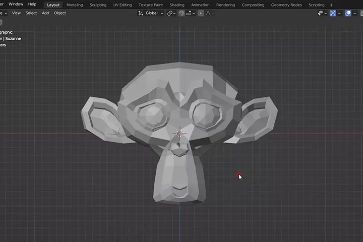363x242 pixels.
Task: Switch to the Geometry Nodes workspace tab
Action: [286, 5]
